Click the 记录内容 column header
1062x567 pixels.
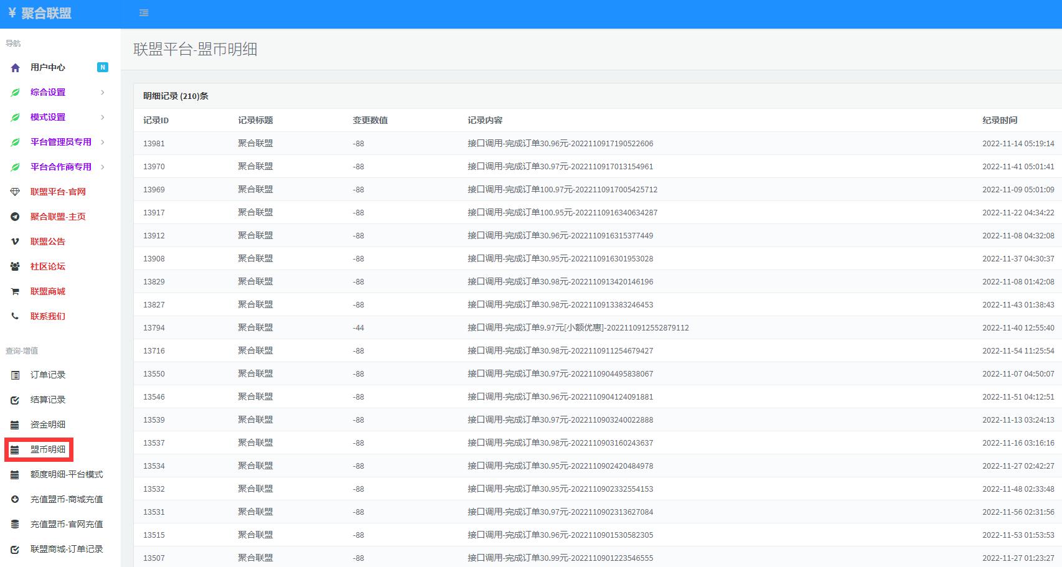point(485,120)
